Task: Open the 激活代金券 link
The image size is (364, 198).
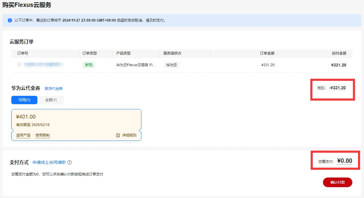Action: click(53, 88)
